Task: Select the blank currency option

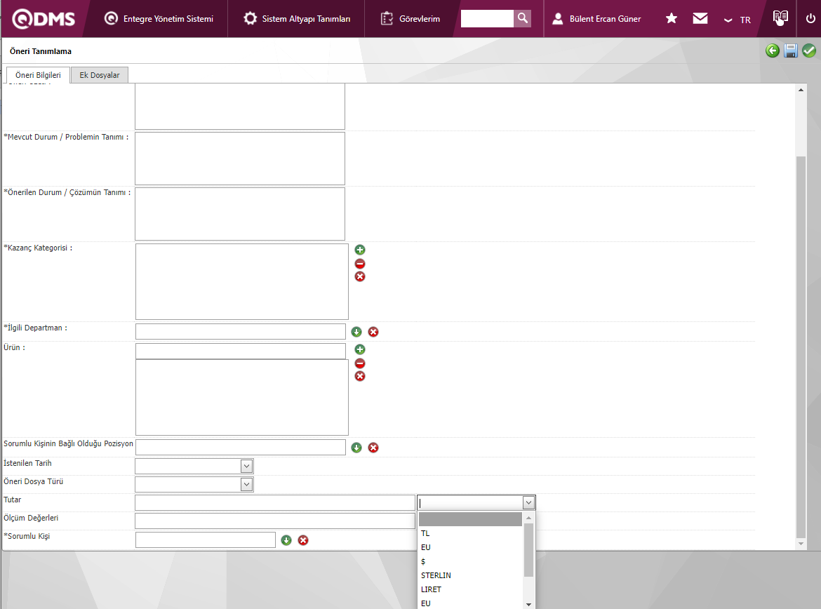Action: [x=470, y=519]
